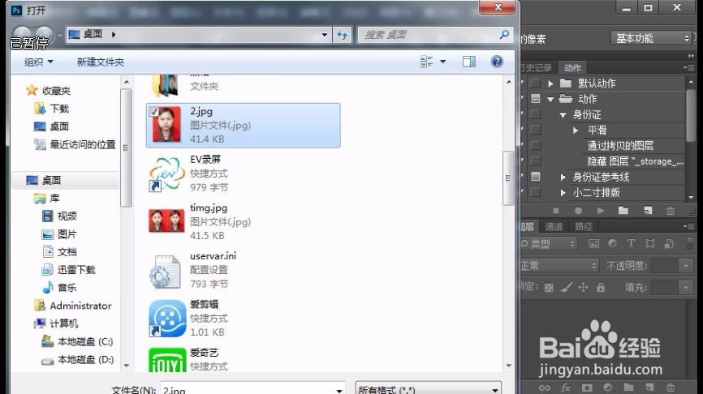This screenshot has height=394, width=703.
Task: Begin recording action in Actions panel
Action: click(578, 211)
